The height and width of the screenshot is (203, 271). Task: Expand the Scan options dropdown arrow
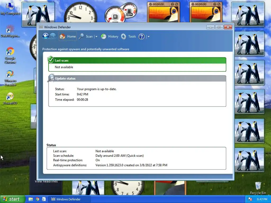(x=96, y=36)
